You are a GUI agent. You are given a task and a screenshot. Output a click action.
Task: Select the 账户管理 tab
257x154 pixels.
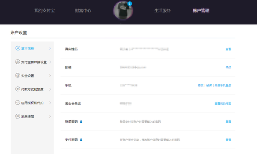[201, 11]
